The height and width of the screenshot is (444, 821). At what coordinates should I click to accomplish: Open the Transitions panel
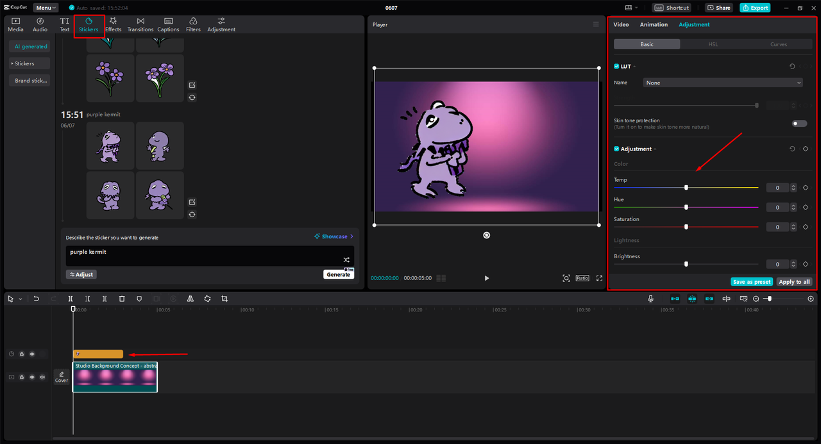tap(140, 25)
